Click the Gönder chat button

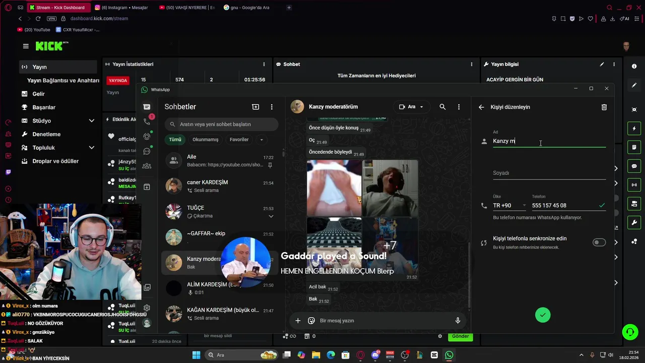tap(460, 336)
